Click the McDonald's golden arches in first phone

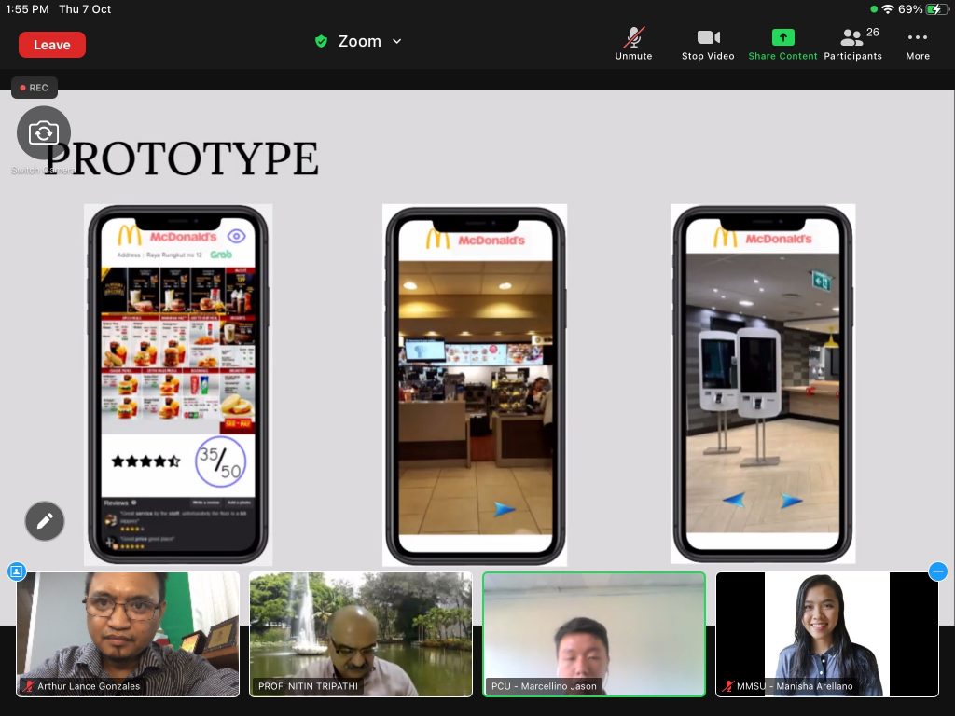pos(130,236)
